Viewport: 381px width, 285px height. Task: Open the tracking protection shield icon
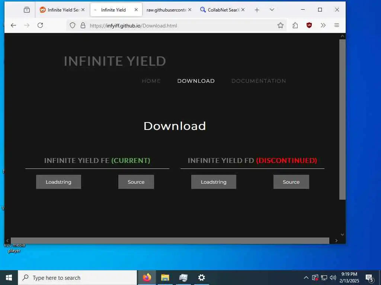(73, 25)
